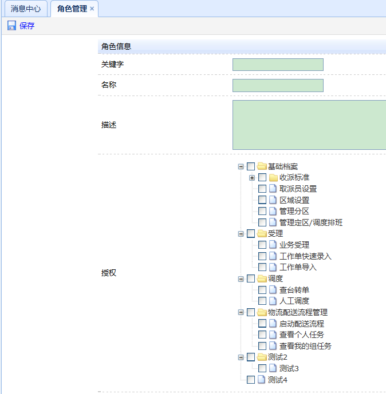Click the 关键字 input field
Viewport: 386px width, 394px height.
[x=278, y=65]
